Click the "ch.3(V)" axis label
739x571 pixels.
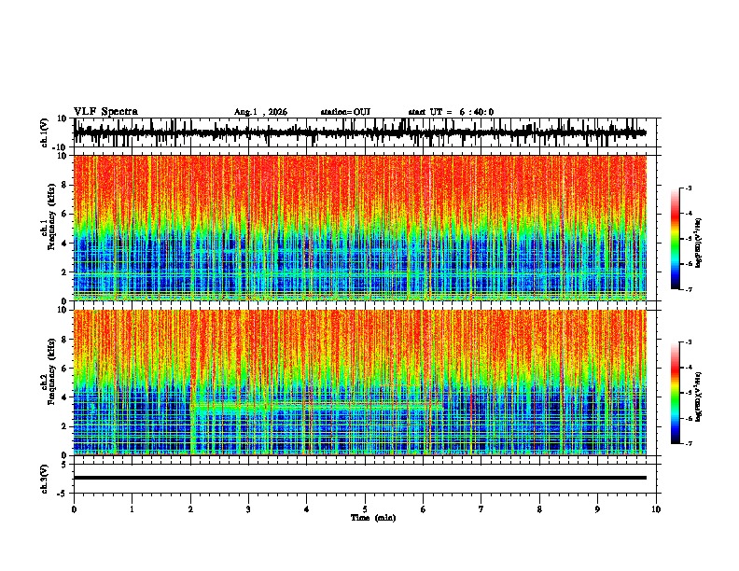click(45, 479)
